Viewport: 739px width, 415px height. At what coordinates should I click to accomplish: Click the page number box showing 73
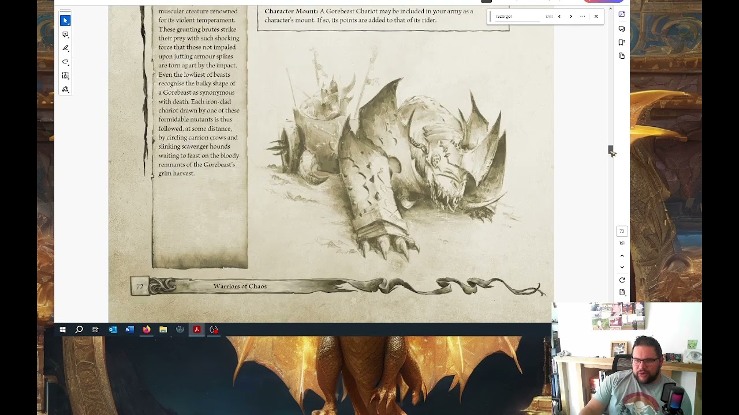[622, 231]
